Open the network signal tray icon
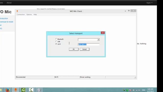Viewport: 163px width, 92px height. [137, 90]
